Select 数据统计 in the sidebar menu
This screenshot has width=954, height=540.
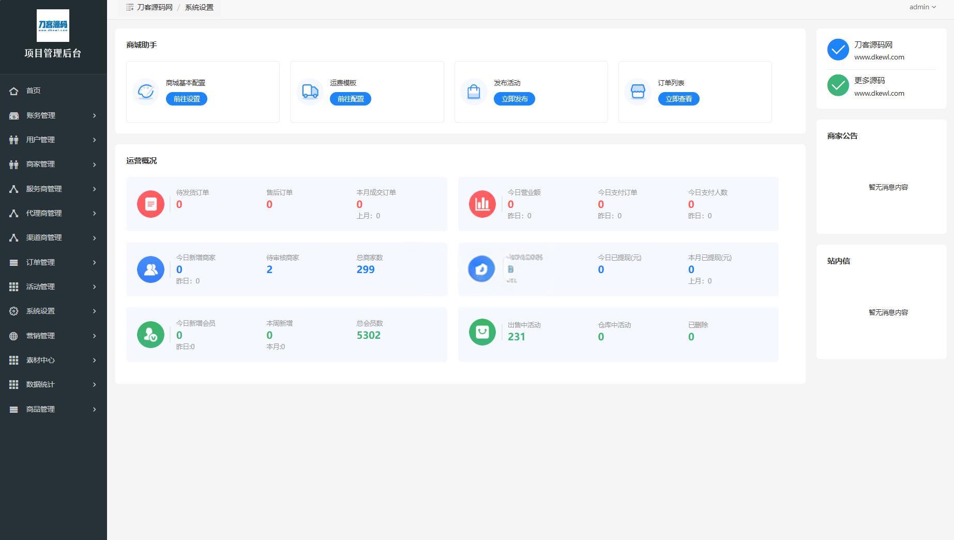(53, 384)
